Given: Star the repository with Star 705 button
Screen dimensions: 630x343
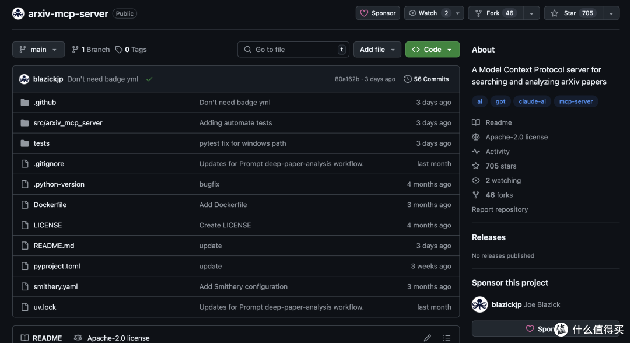Looking at the screenshot, I should tap(574, 13).
